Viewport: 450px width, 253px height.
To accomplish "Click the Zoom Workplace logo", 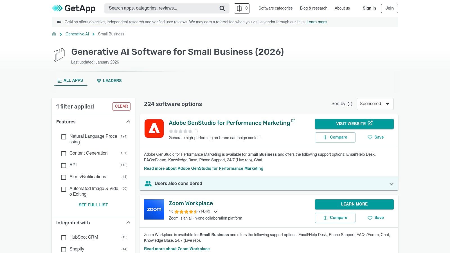I will 154,209.
